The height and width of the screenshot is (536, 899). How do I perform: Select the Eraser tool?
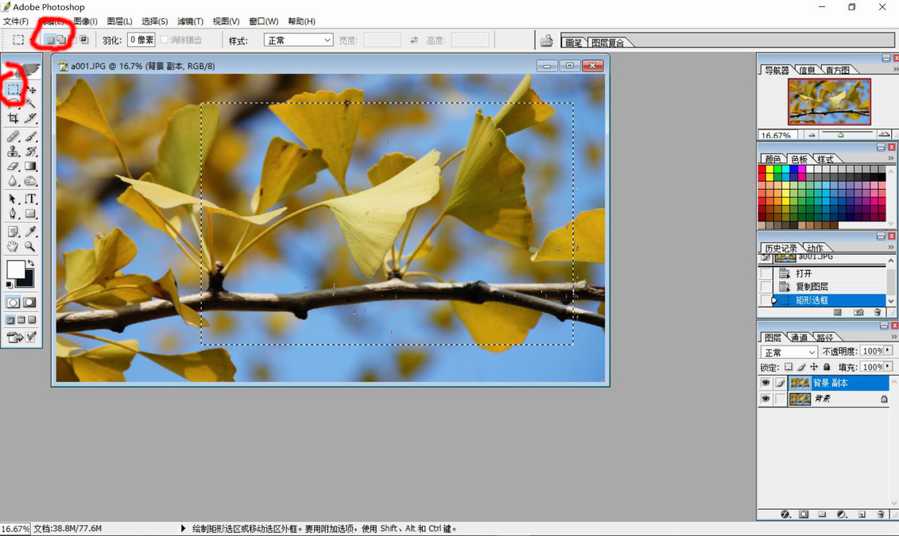pyautogui.click(x=13, y=167)
